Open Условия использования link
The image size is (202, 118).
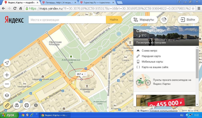pos(163,111)
